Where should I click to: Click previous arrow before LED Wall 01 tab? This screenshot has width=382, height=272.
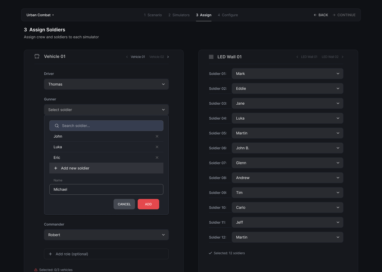tap(297, 57)
